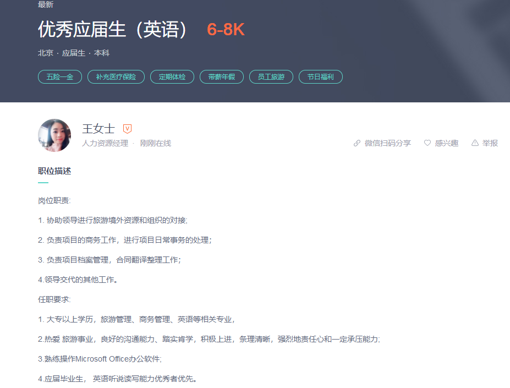Click the 感兴趣 text link

click(447, 143)
